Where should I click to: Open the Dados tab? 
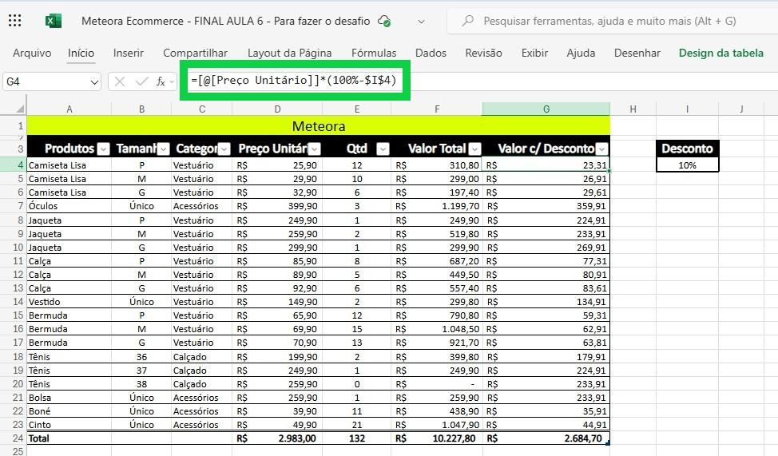pos(431,53)
